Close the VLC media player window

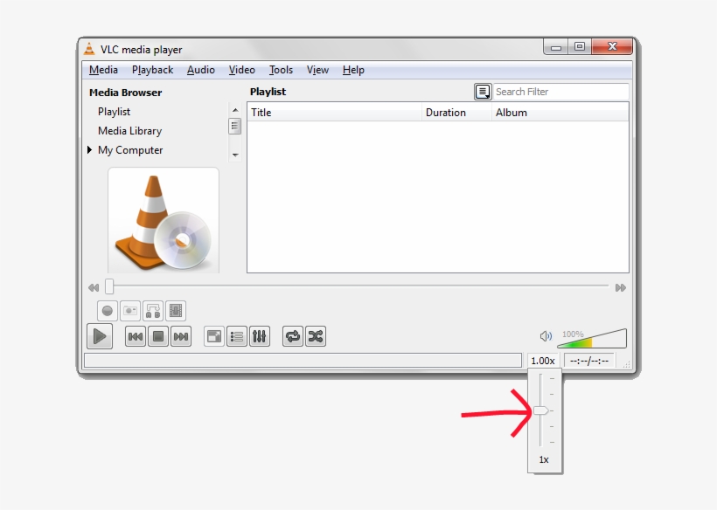(x=612, y=46)
